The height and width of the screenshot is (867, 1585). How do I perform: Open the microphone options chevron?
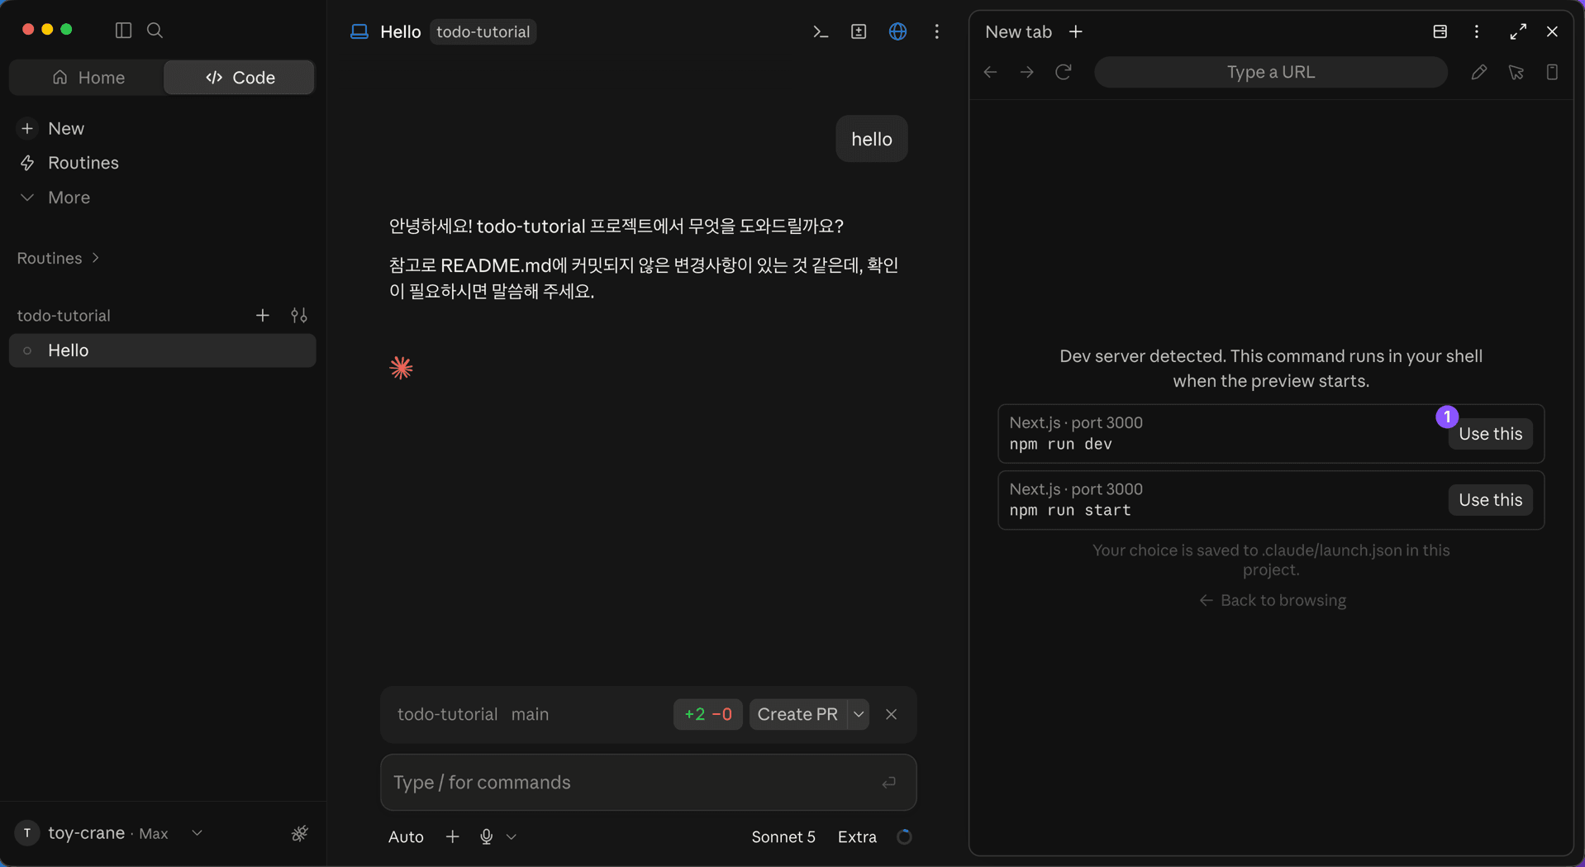pyautogui.click(x=512, y=836)
